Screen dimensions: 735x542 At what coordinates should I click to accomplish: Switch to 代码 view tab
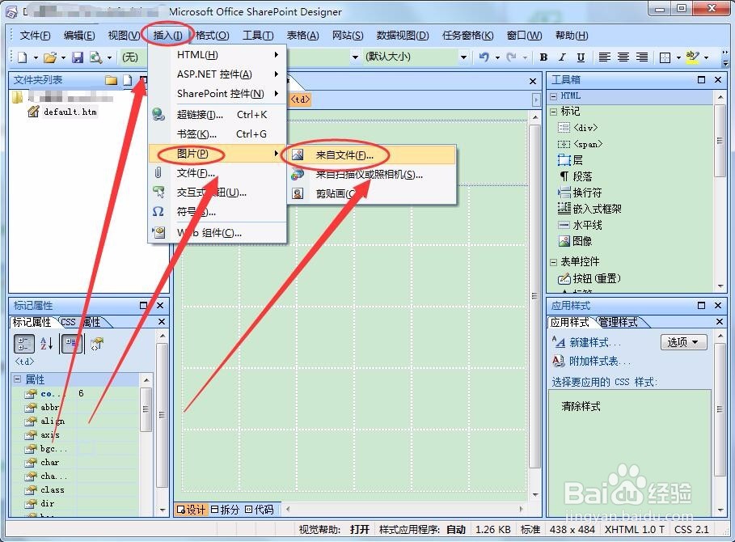[260, 510]
